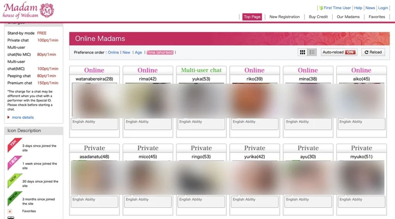Open Our Madams menu item
The height and width of the screenshot is (219, 395).
[348, 17]
